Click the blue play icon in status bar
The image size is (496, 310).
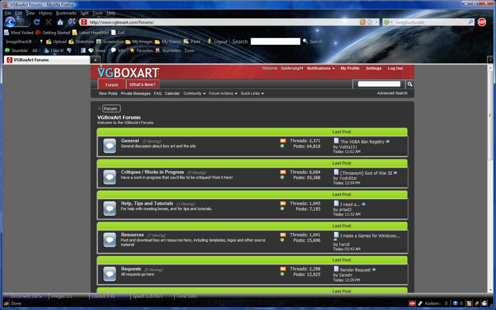click(x=455, y=303)
